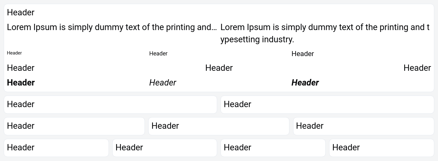Click the bold non-italic Header text
This screenshot has height=161, width=438.
coord(21,83)
